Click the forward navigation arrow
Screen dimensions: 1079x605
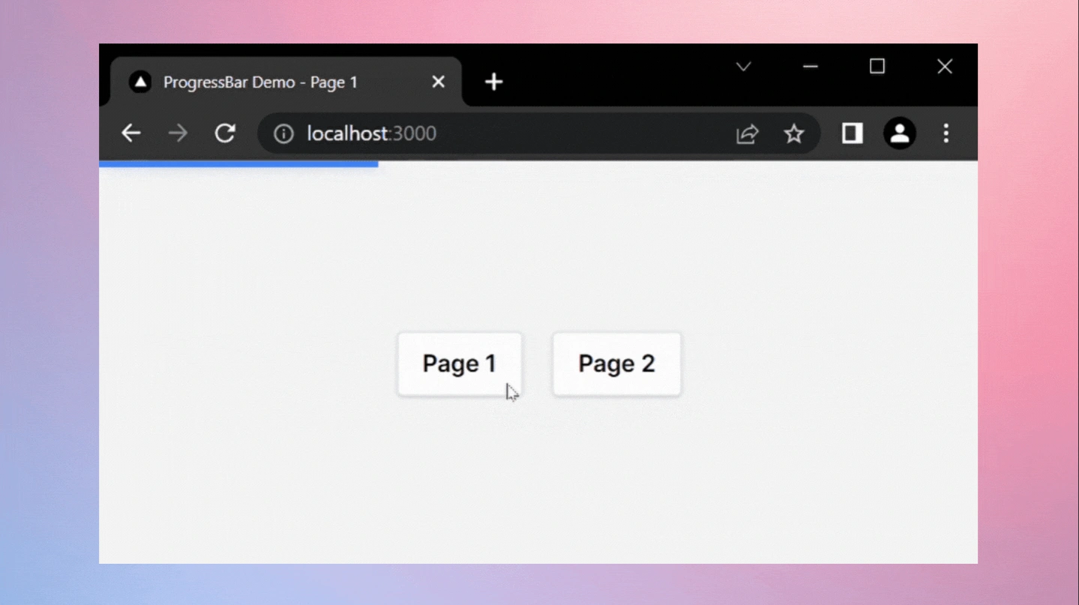[178, 133]
